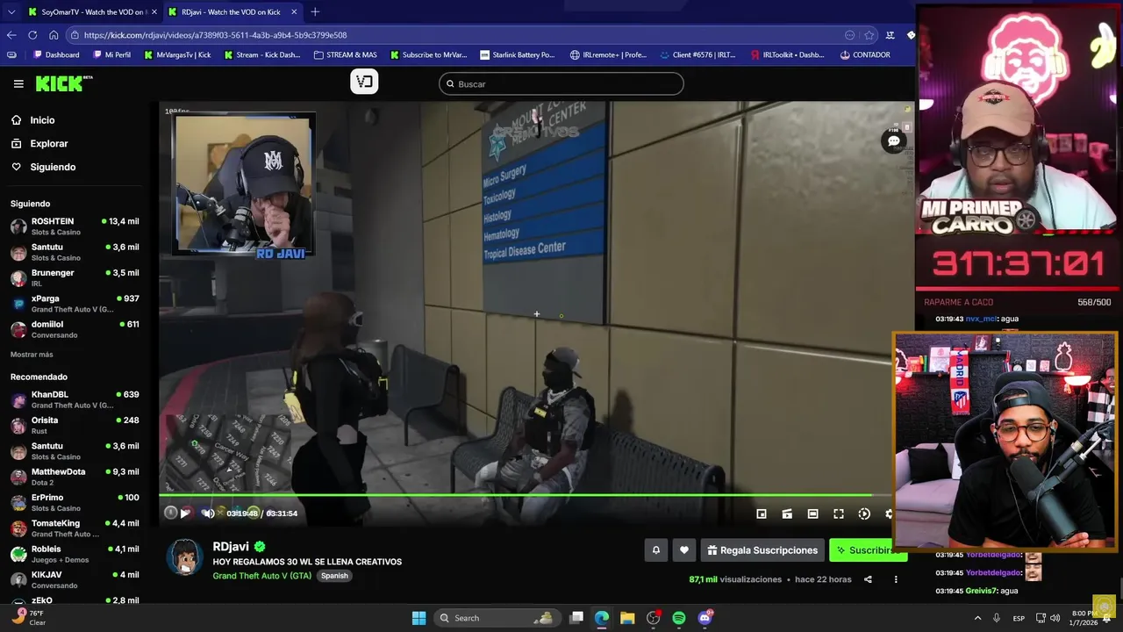1123x632 pixels.
Task: Open the playback speed control
Action: click(x=864, y=513)
